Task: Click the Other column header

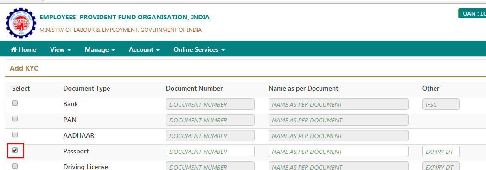Action: point(431,89)
